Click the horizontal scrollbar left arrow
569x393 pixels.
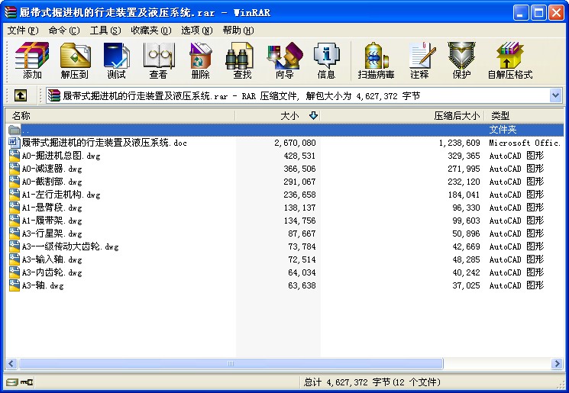click(x=11, y=363)
